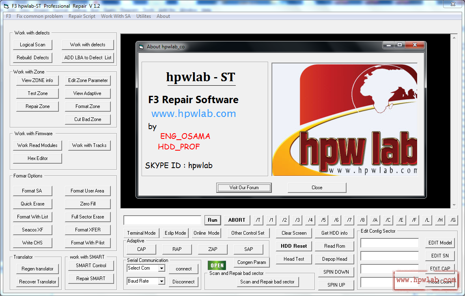Click the About hpwlab_co title icon
The width and height of the screenshot is (465, 296).
point(141,47)
